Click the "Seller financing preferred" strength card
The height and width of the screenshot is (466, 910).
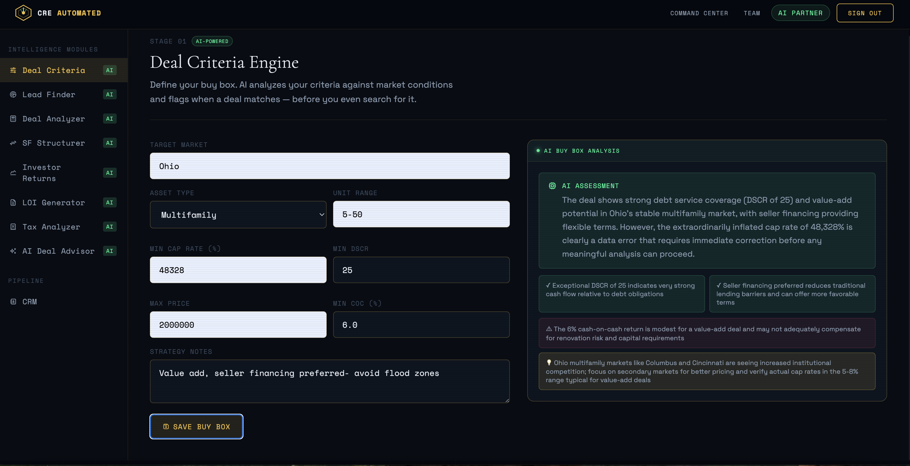[x=792, y=293]
